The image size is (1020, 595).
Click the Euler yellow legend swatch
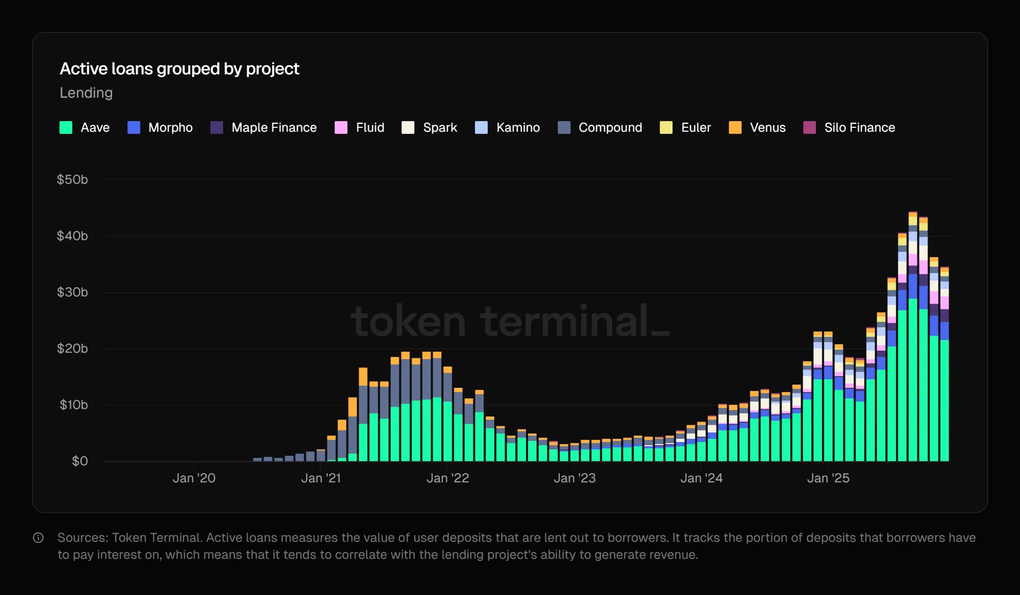666,128
